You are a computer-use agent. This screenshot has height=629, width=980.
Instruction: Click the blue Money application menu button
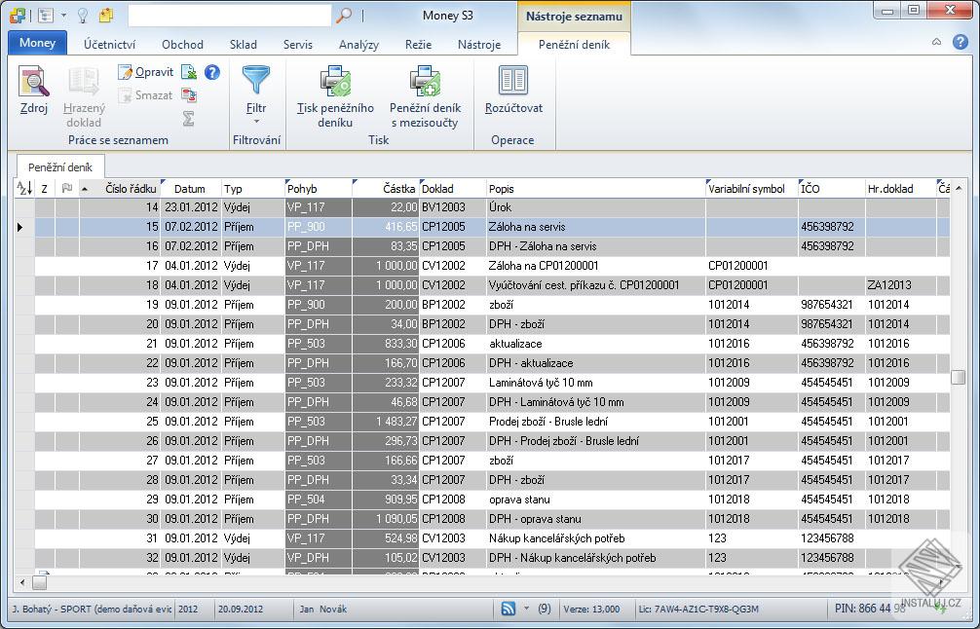(x=37, y=43)
